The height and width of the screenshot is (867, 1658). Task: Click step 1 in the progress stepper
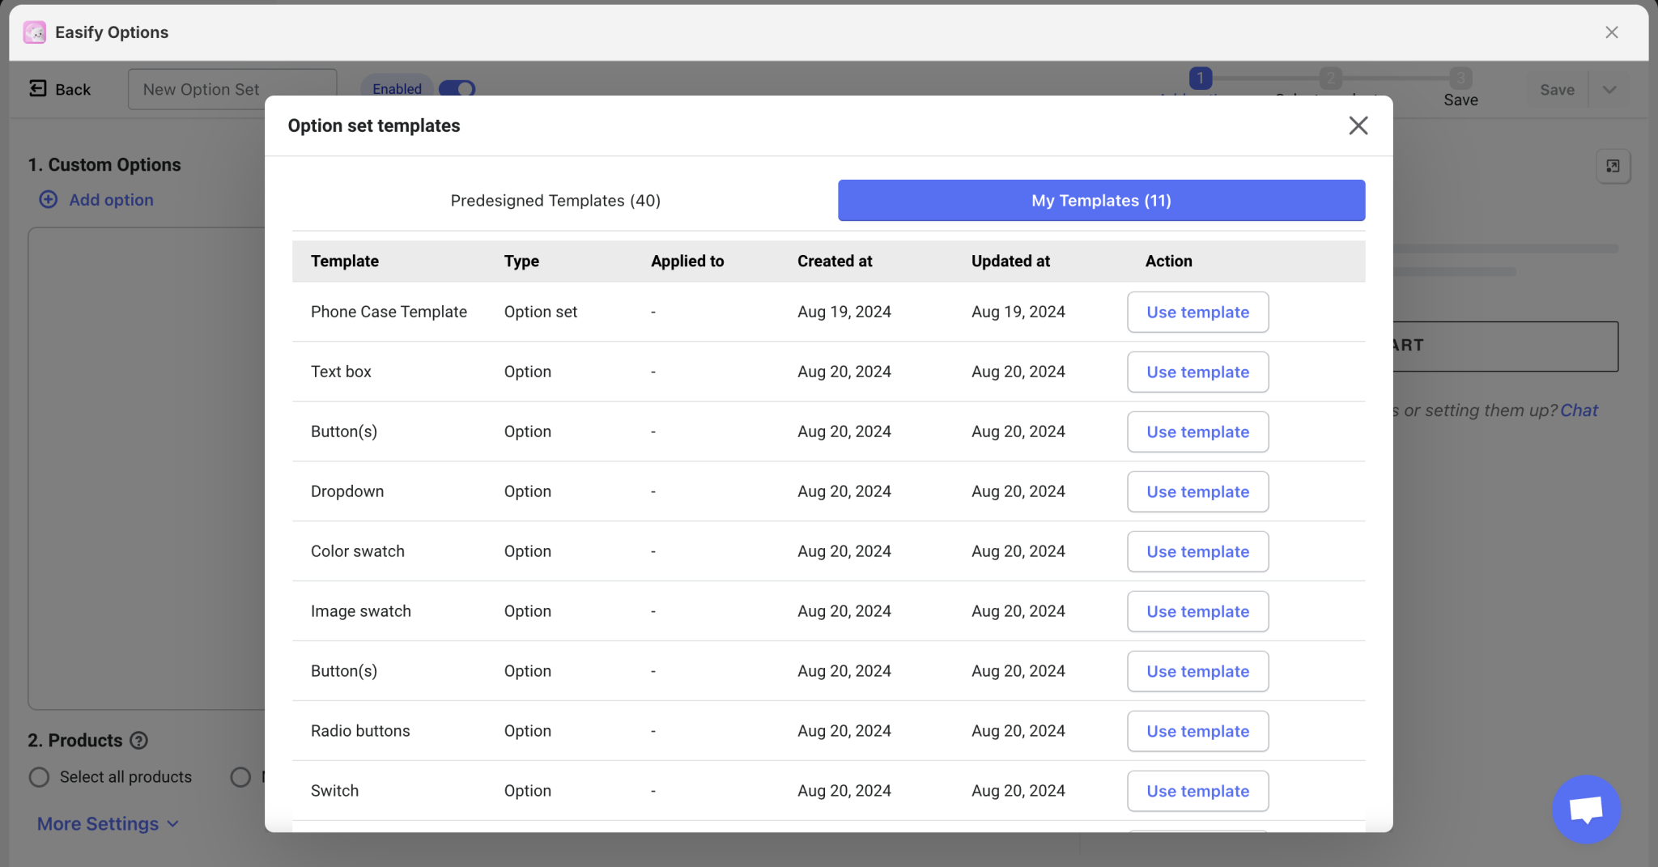(x=1199, y=78)
